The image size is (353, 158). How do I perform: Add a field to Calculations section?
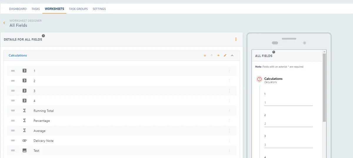pyautogui.click(x=218, y=55)
